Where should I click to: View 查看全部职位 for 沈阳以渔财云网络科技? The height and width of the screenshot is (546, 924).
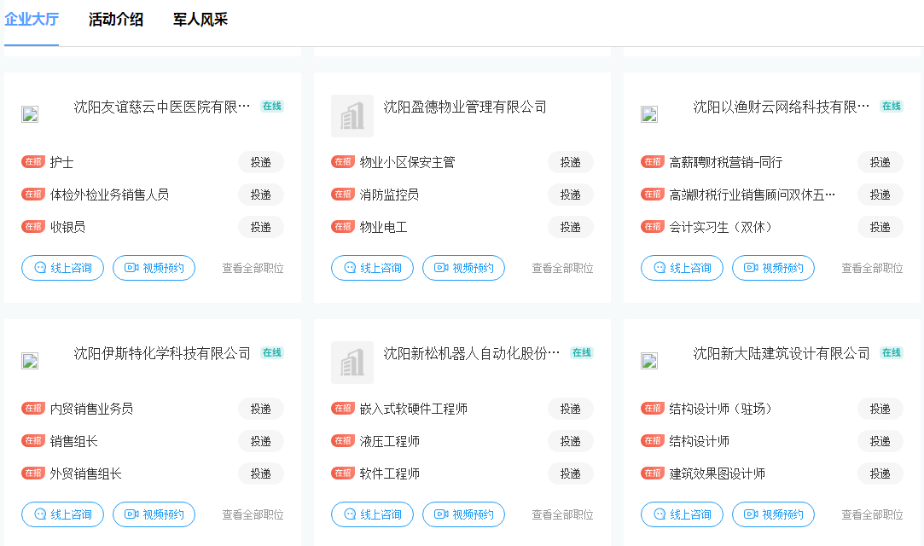872,268
